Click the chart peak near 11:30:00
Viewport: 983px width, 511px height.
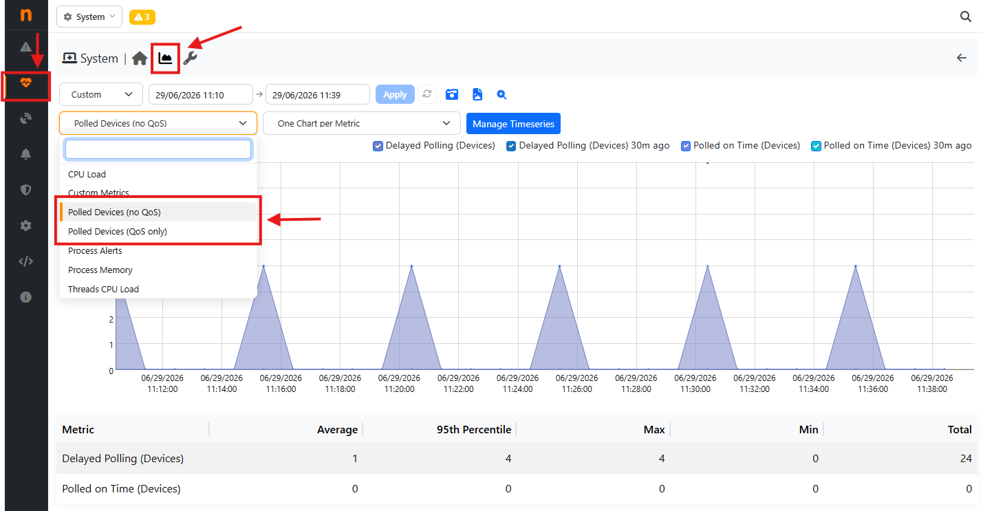[707, 266]
